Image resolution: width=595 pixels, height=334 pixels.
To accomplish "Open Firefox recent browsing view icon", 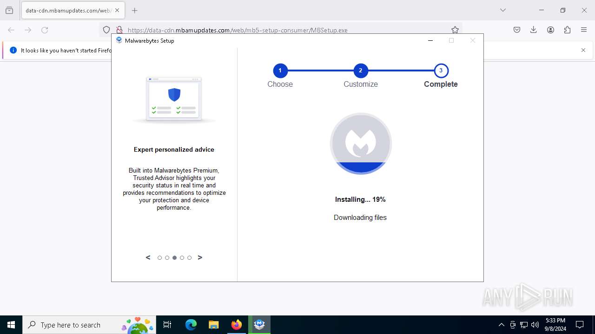I will [x=9, y=10].
